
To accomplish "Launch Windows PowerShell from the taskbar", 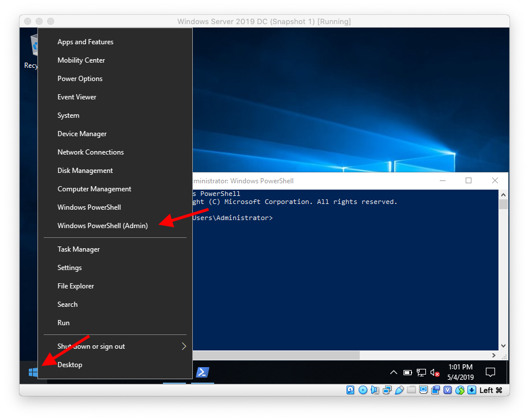I will (202, 372).
